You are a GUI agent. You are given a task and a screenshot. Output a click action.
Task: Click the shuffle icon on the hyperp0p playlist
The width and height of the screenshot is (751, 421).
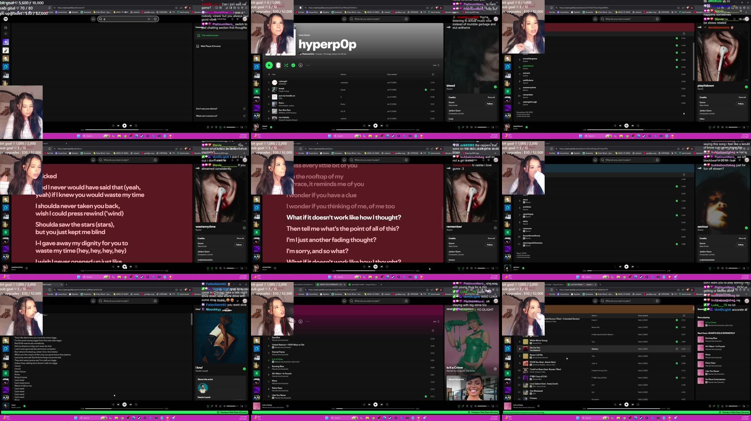click(286, 65)
